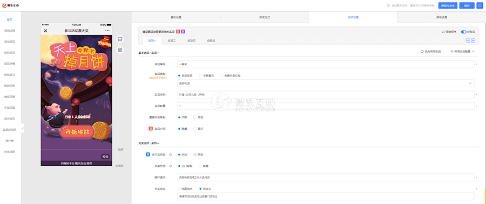The image size is (486, 204).
Task: Select 开启 for 重复中奖限制
Action: click(x=195, y=117)
